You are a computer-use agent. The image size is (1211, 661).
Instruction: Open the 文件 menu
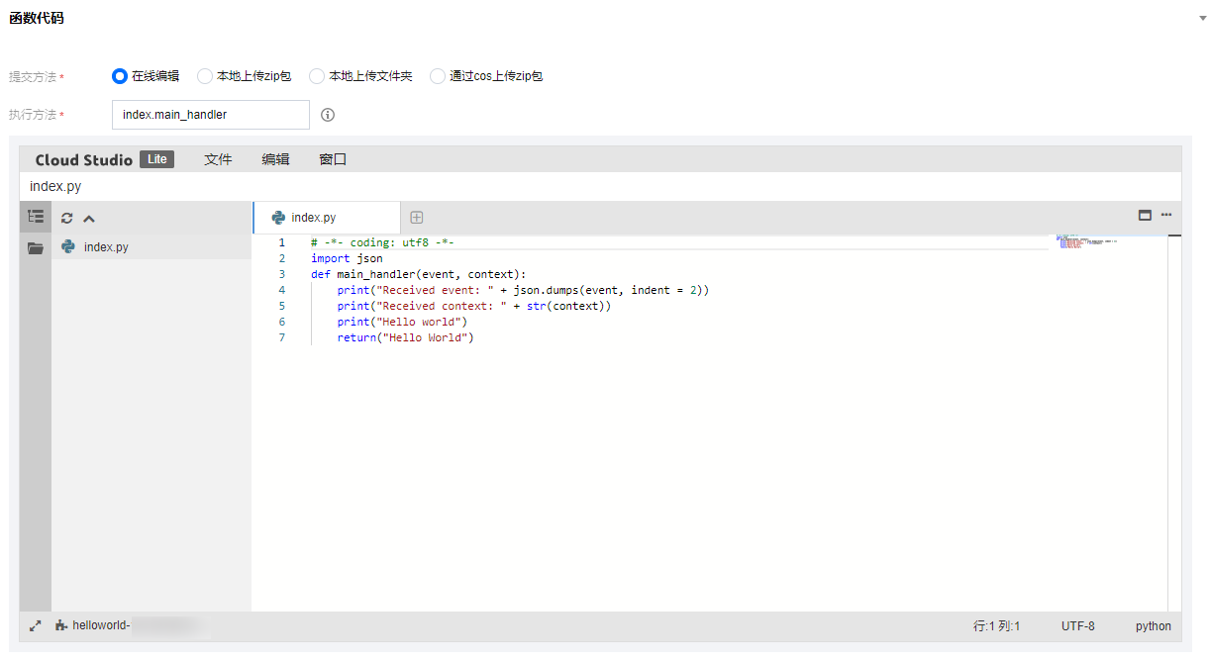[x=218, y=159]
